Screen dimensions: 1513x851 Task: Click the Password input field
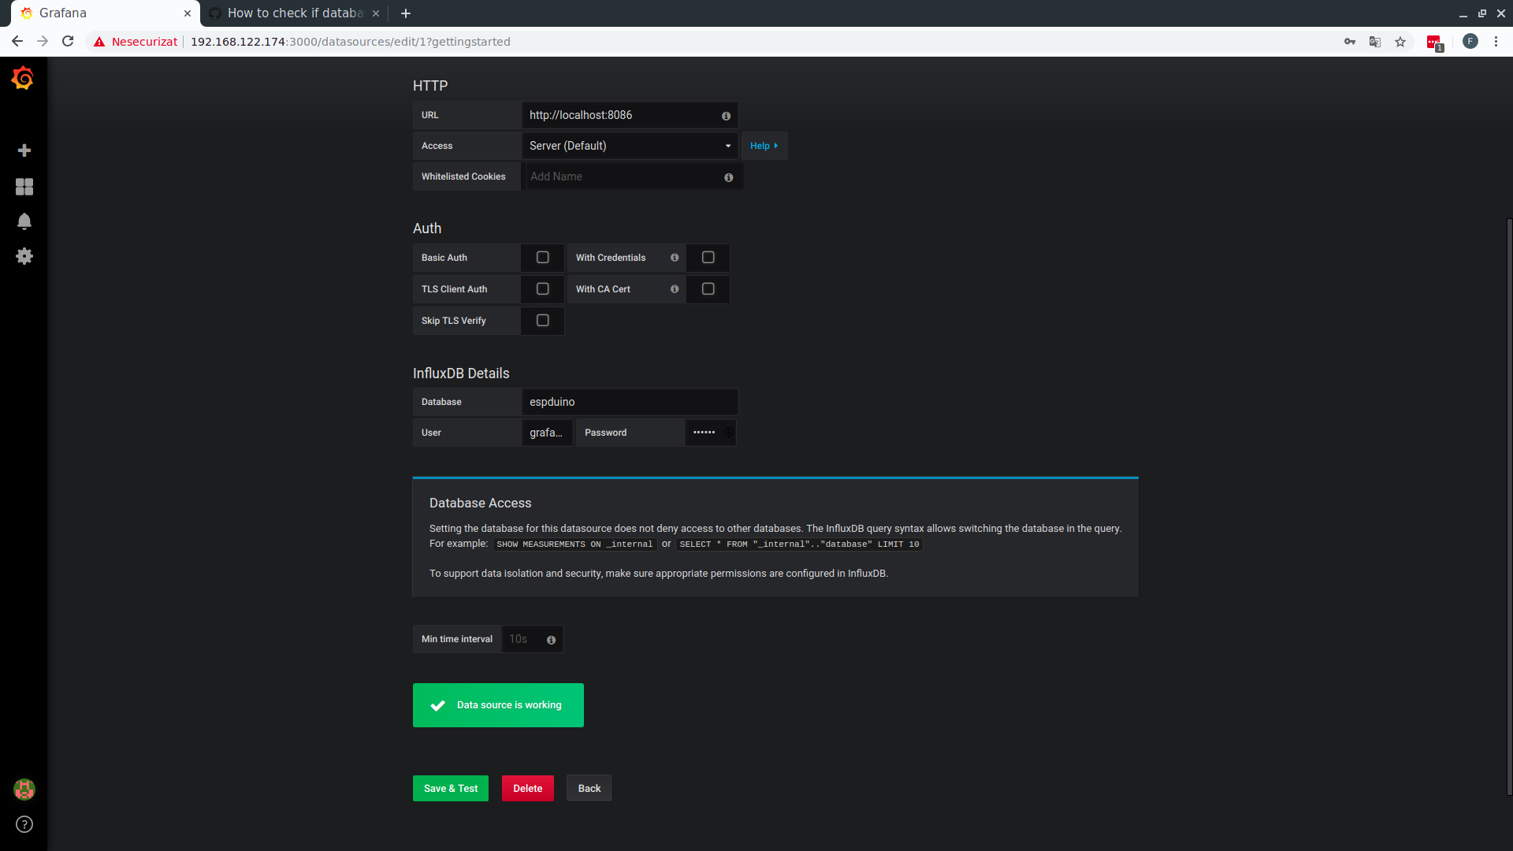point(710,433)
